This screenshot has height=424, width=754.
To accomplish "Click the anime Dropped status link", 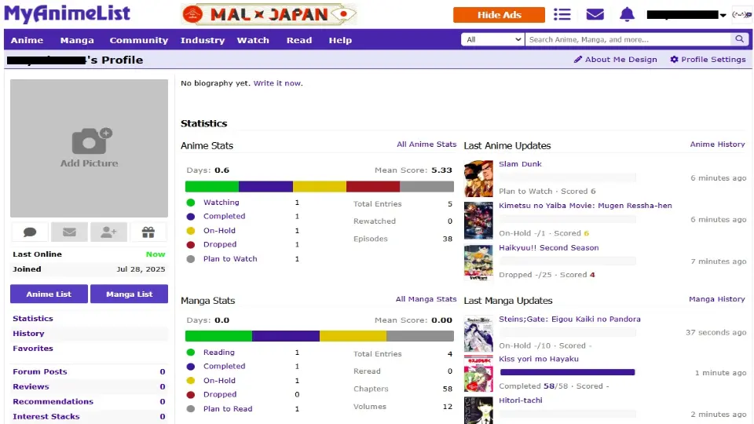I will [220, 245].
